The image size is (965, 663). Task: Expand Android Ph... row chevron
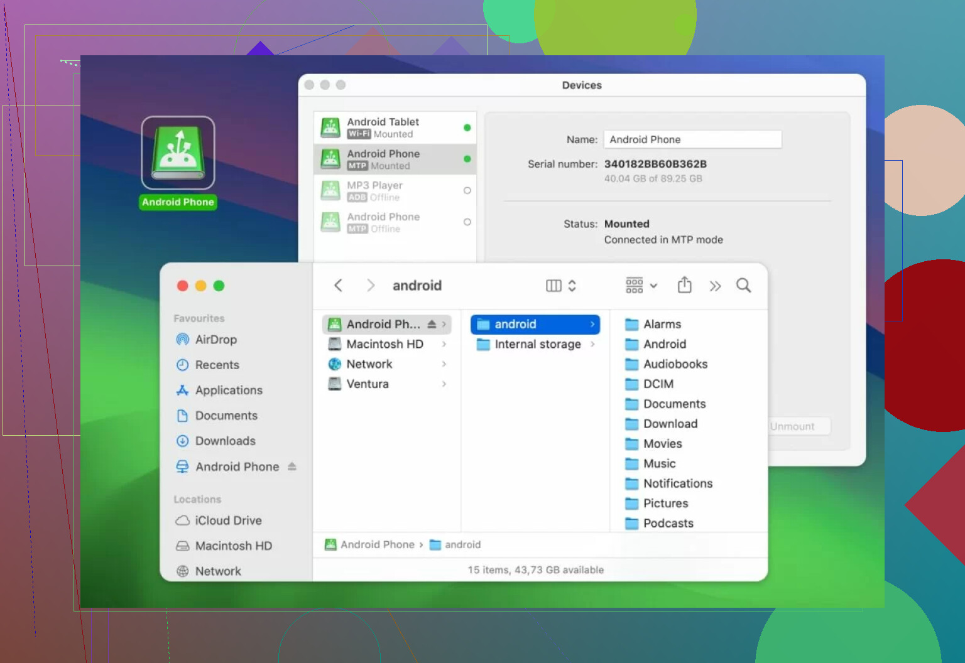coord(444,324)
